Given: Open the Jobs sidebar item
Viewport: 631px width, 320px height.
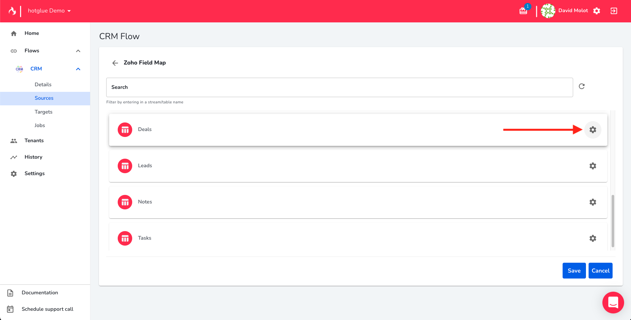Looking at the screenshot, I should pyautogui.click(x=40, y=125).
